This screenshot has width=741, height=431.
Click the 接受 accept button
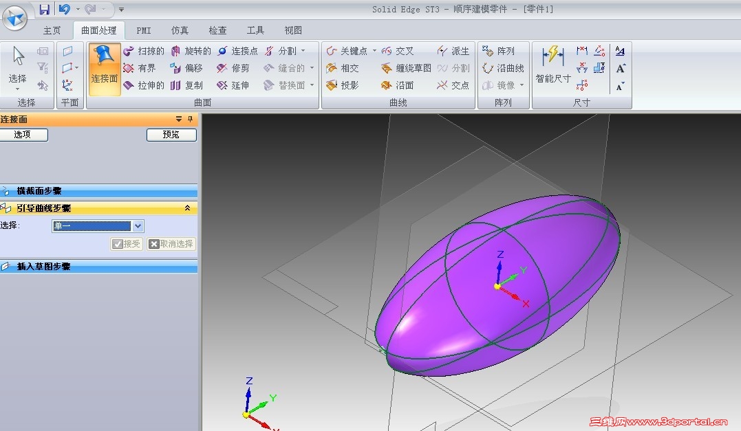tap(127, 244)
